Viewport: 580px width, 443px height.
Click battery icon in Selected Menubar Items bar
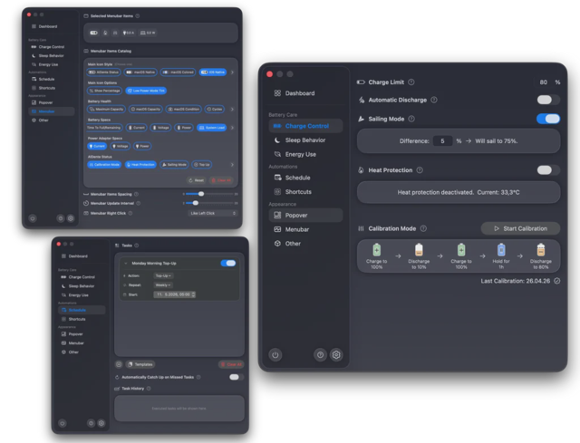[94, 33]
